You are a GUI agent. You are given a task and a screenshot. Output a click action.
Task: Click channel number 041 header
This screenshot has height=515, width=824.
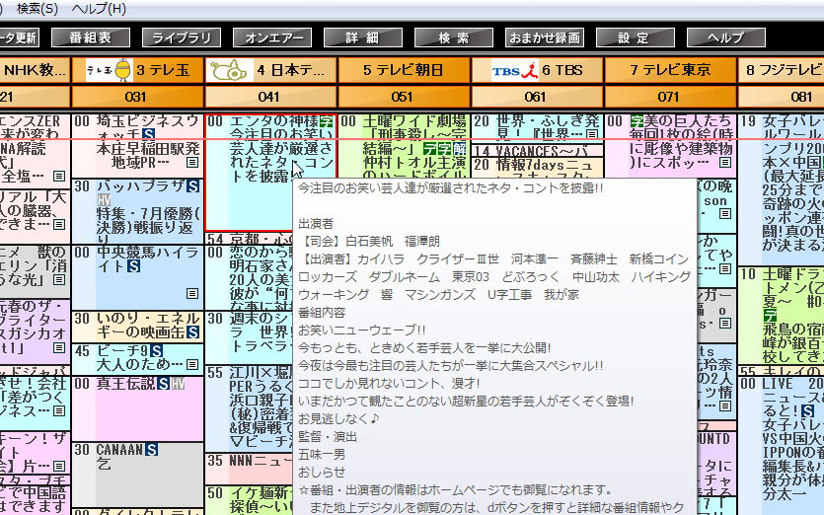coord(270,97)
